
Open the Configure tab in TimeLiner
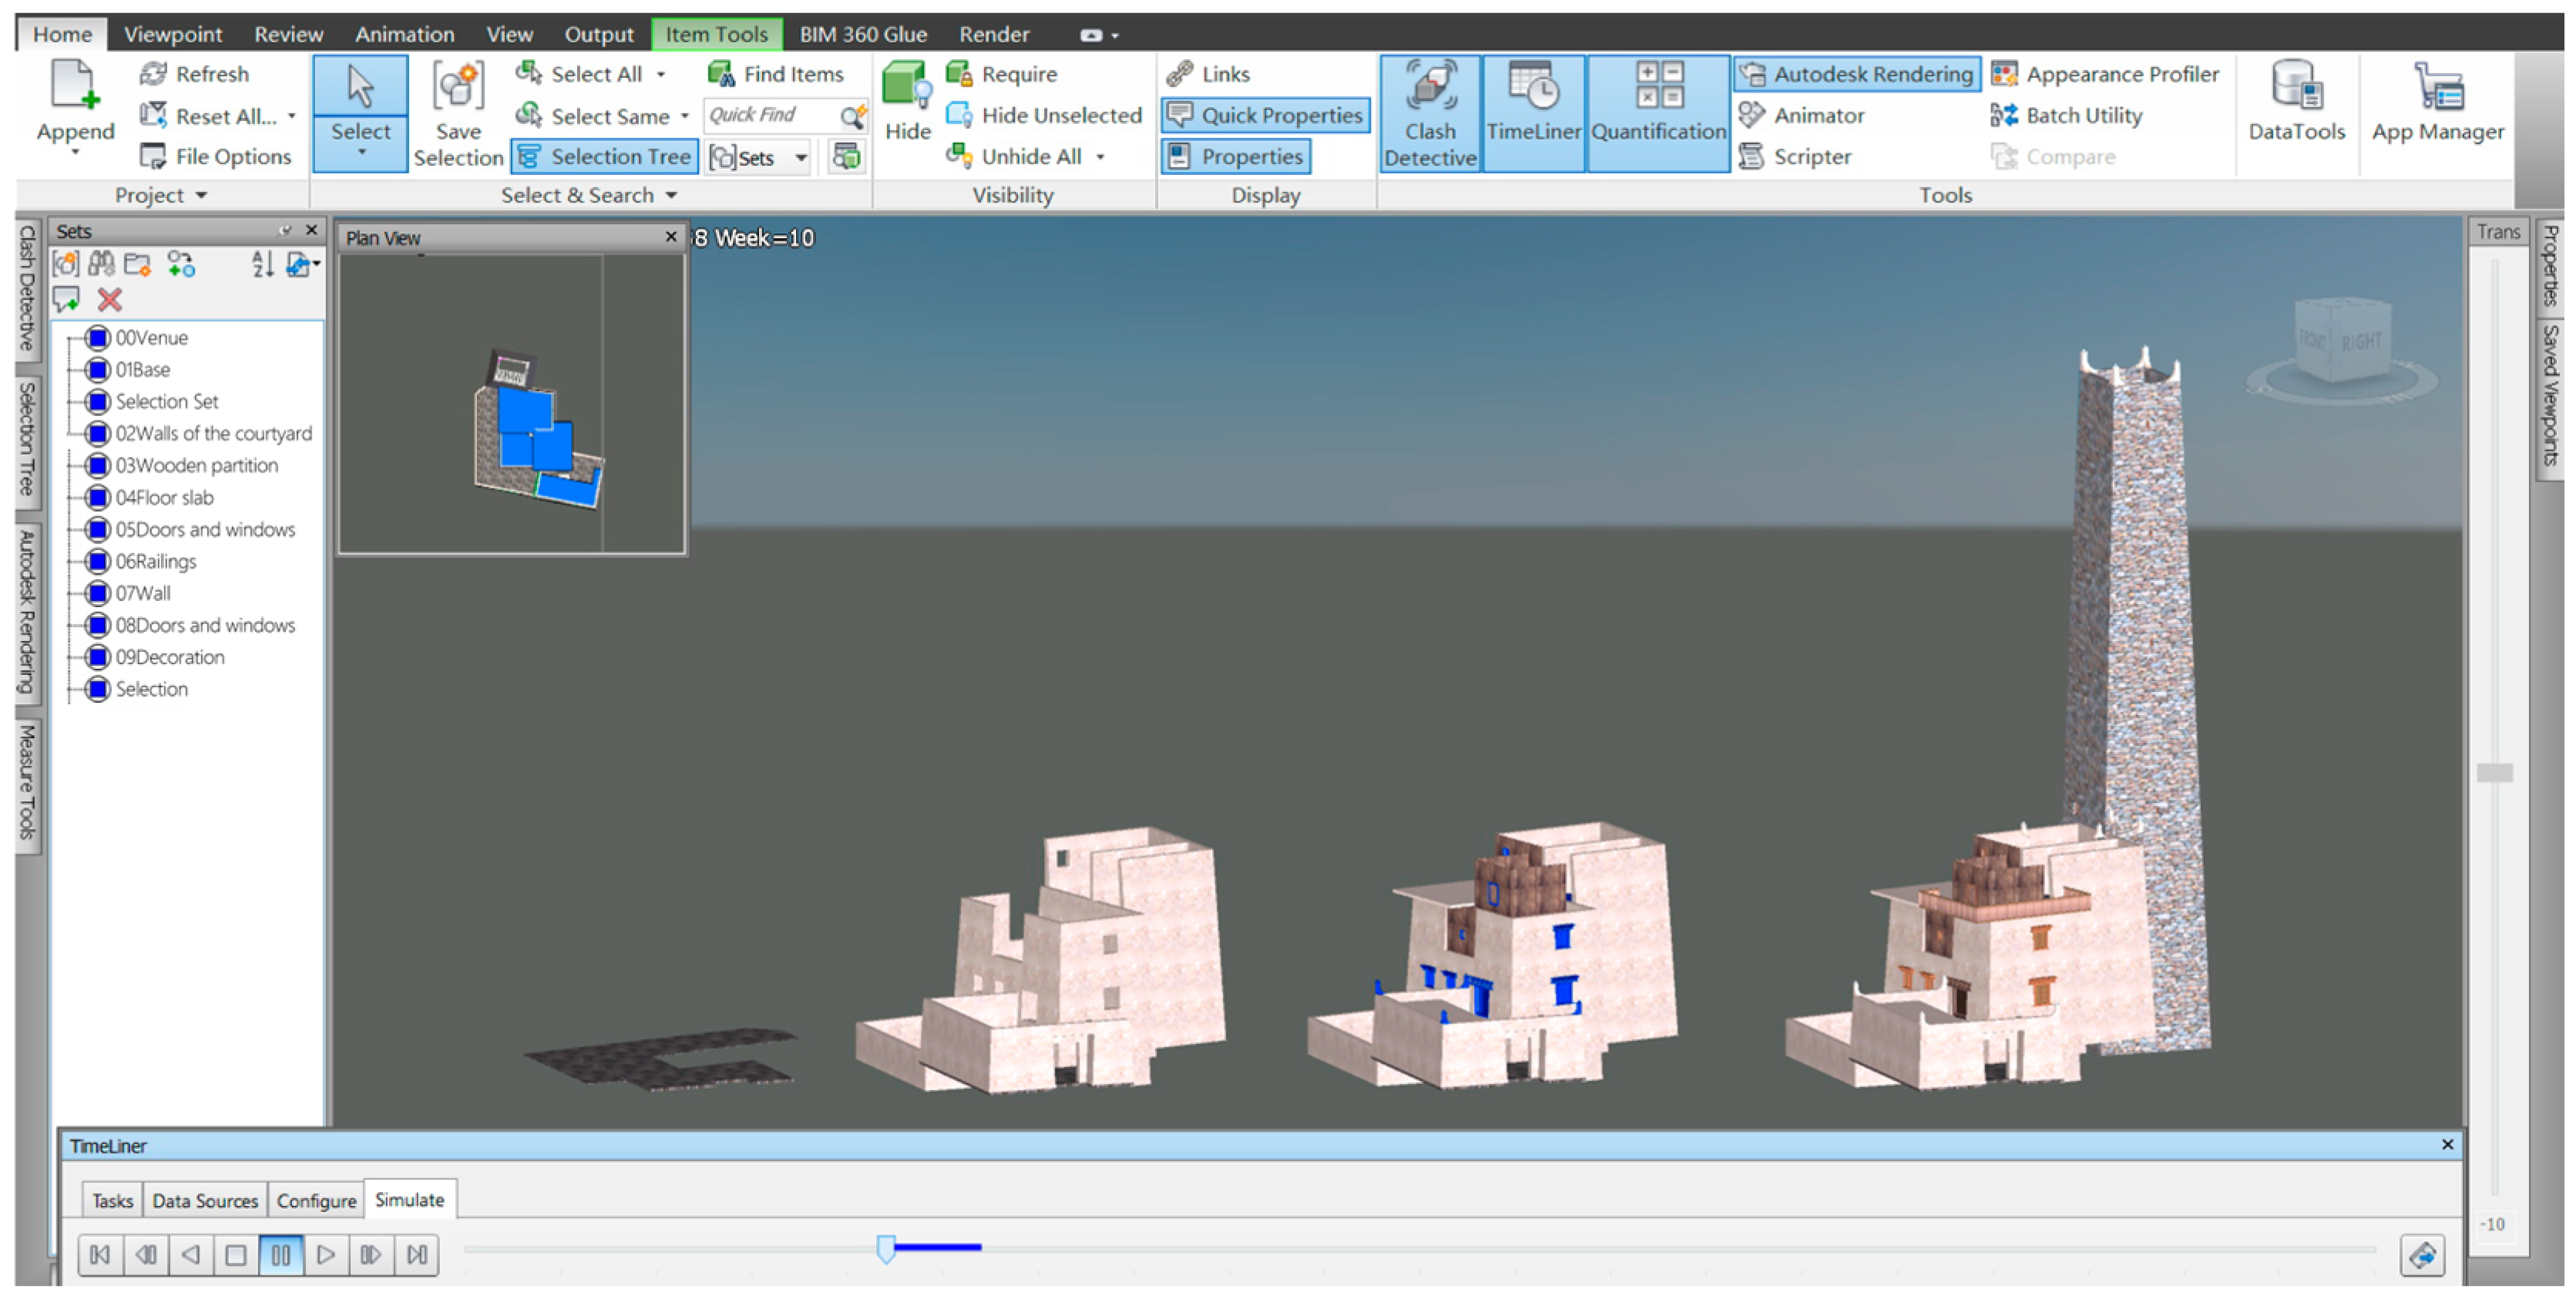[316, 1200]
